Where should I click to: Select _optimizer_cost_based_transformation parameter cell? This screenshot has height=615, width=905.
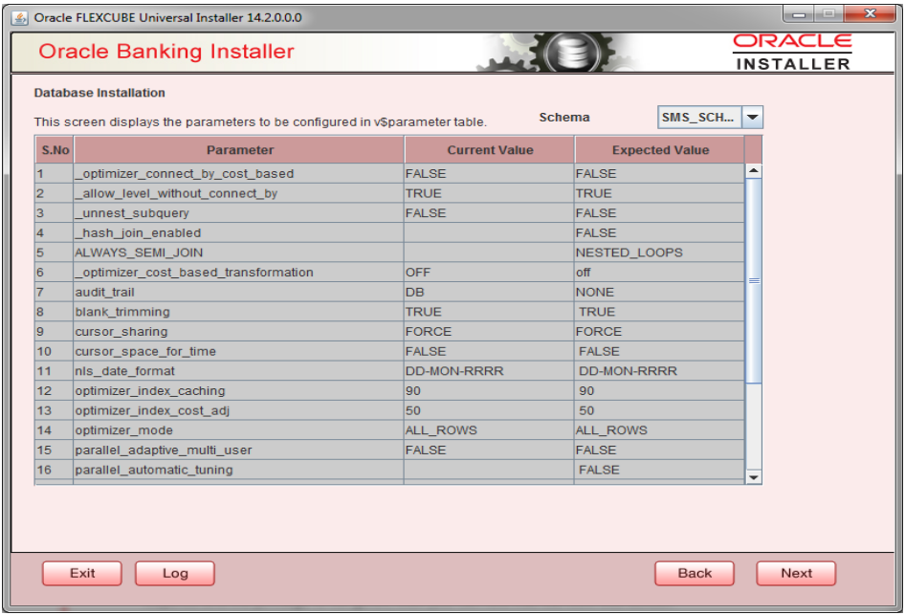pyautogui.click(x=239, y=273)
